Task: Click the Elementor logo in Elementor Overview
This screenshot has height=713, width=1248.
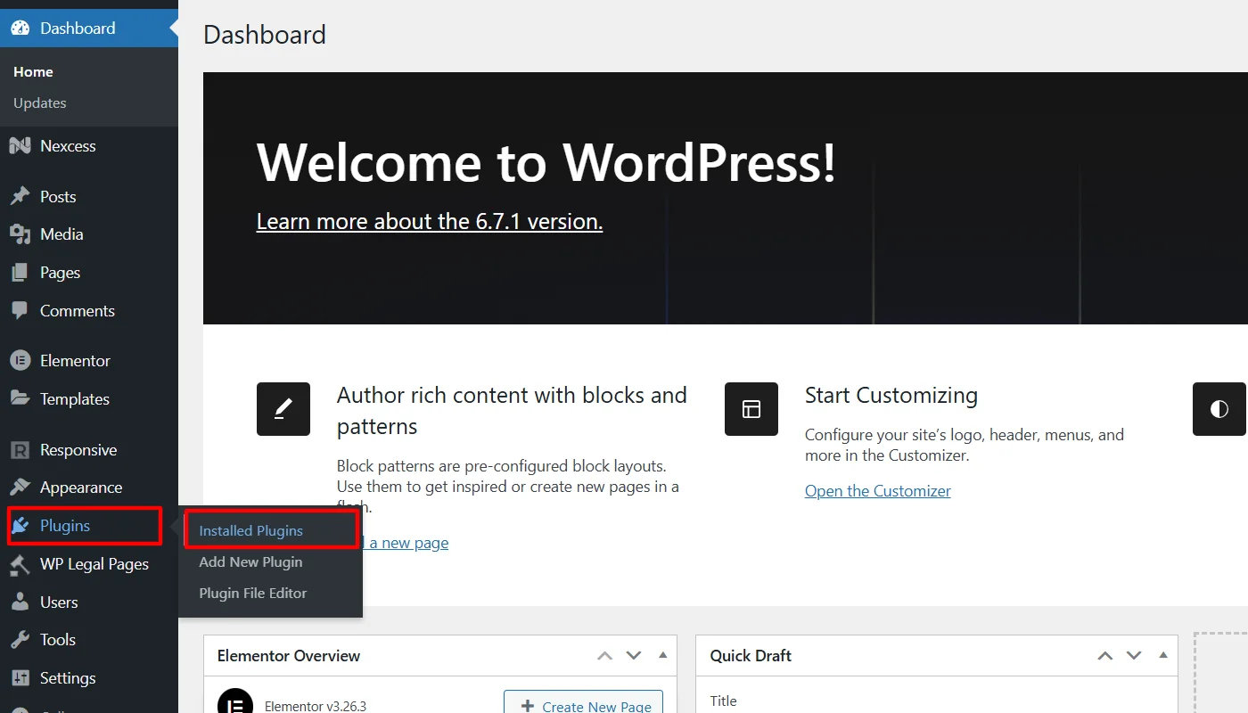Action: click(236, 704)
